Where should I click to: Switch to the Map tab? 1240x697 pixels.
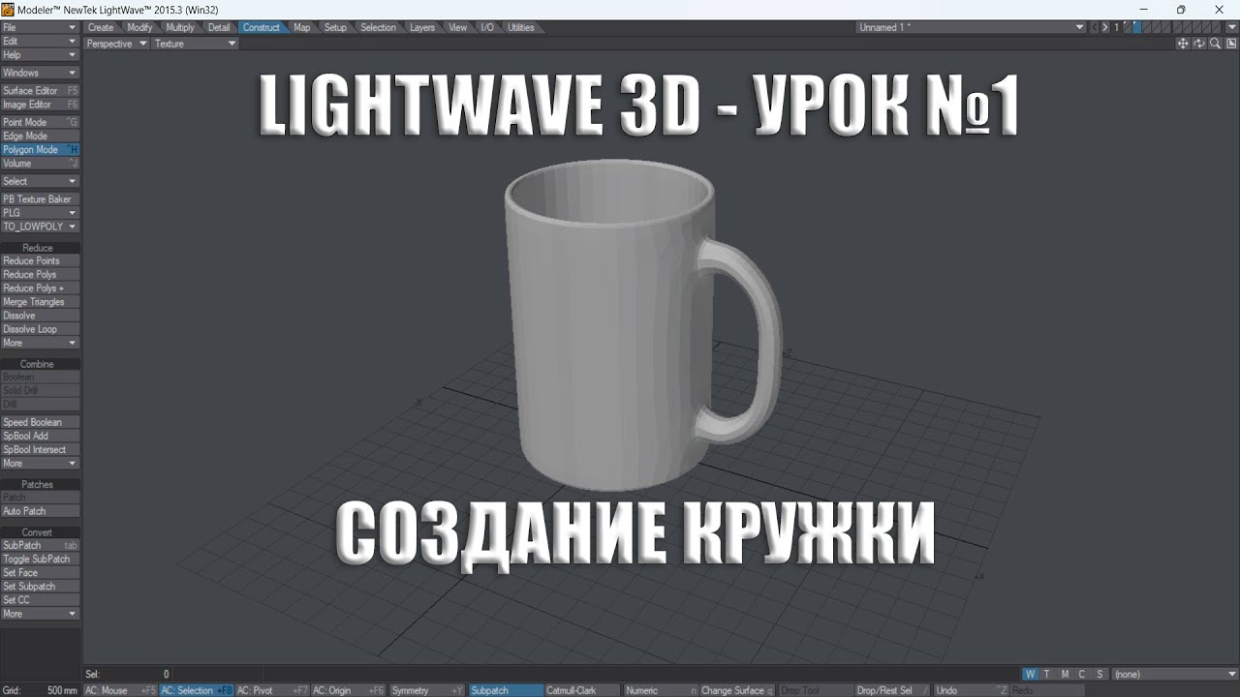302,27
